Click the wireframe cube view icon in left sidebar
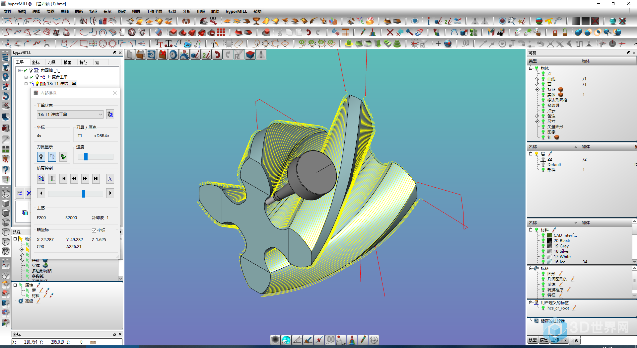The width and height of the screenshot is (637, 348). (x=6, y=194)
